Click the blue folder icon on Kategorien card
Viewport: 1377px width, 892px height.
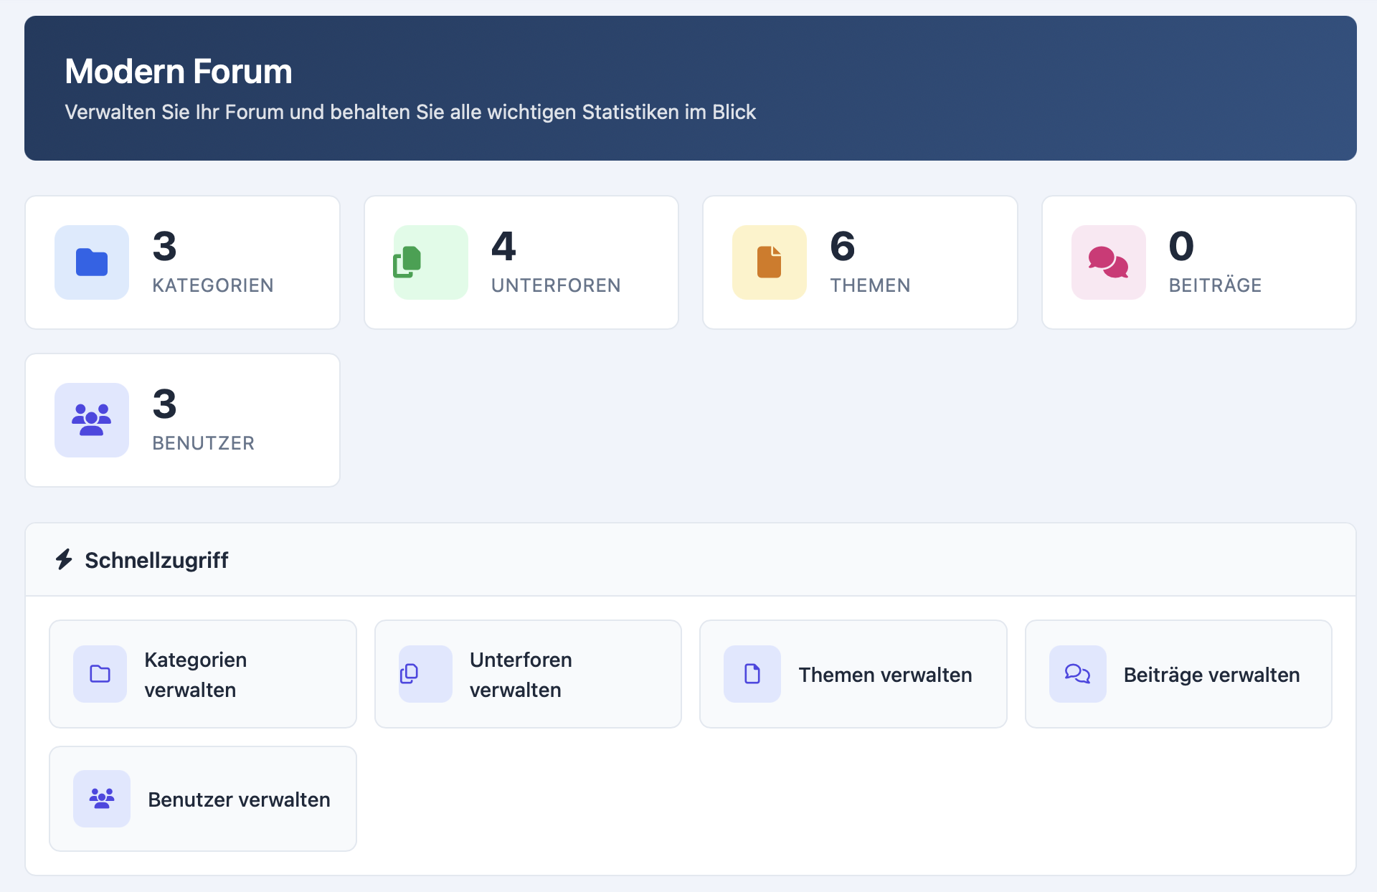(x=91, y=262)
